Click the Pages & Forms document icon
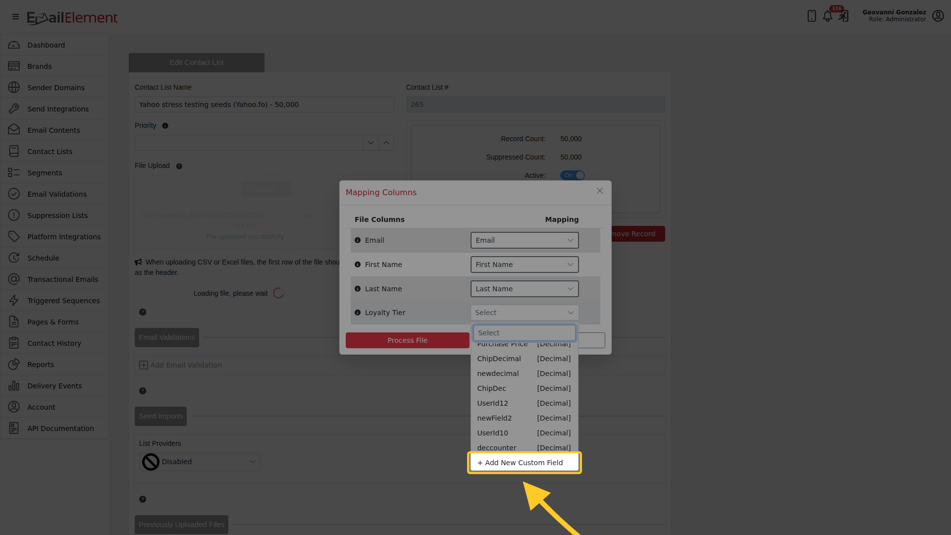Screen dimensions: 951x535 (14, 322)
